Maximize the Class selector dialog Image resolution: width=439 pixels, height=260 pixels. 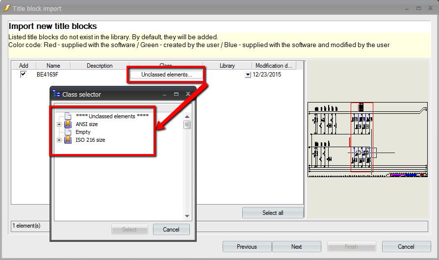coord(176,94)
